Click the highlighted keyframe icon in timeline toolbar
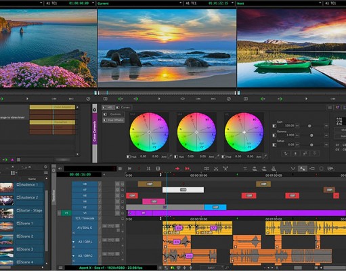 click(302, 169)
